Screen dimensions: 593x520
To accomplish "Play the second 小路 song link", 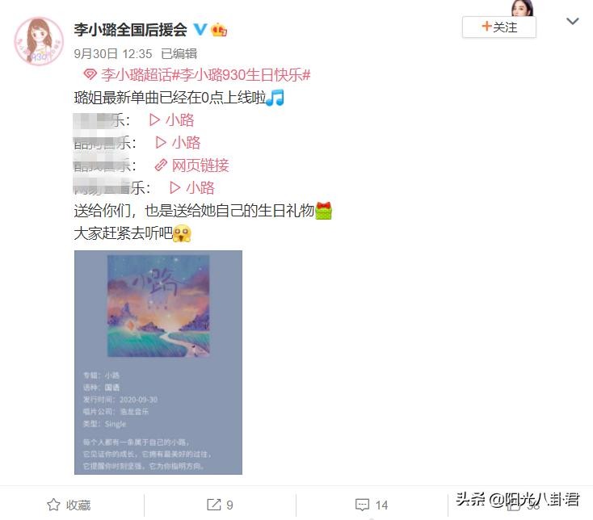I will 178,142.
